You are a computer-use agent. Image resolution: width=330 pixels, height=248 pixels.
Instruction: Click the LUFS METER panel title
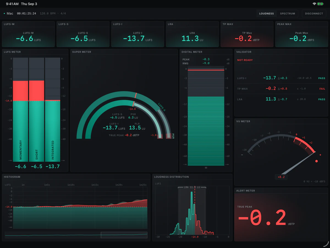click(12, 52)
